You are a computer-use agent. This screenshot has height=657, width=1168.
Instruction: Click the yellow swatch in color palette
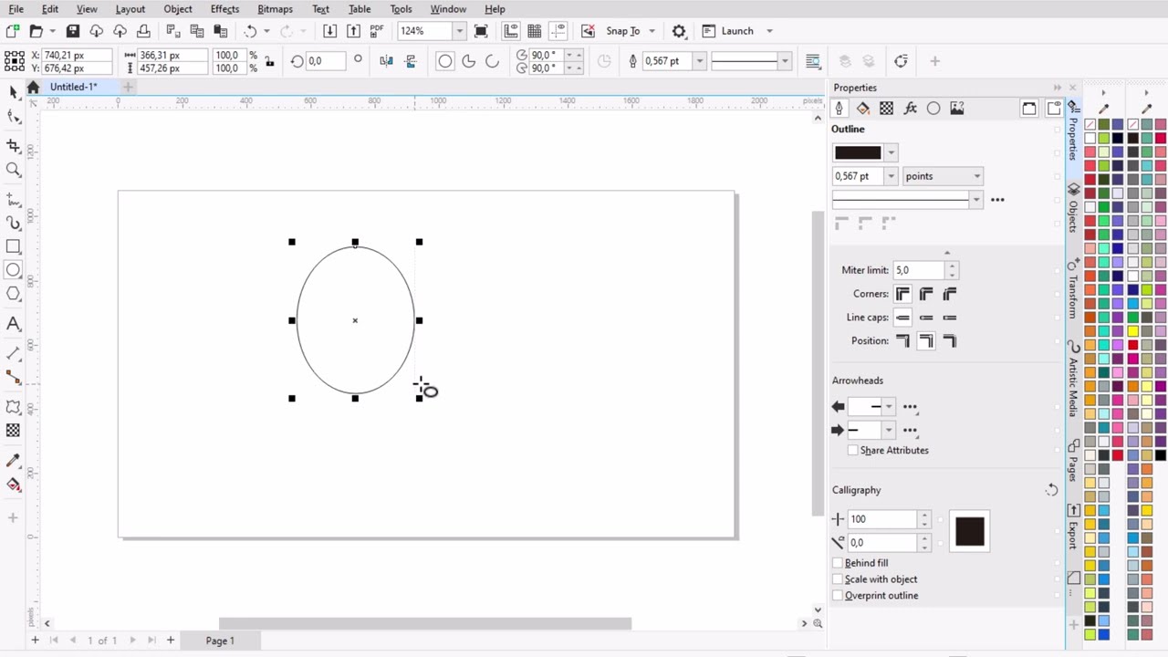point(1132,331)
